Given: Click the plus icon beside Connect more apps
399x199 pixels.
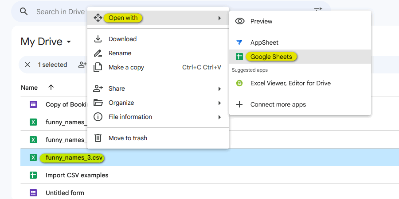Looking at the screenshot, I should click(x=239, y=104).
